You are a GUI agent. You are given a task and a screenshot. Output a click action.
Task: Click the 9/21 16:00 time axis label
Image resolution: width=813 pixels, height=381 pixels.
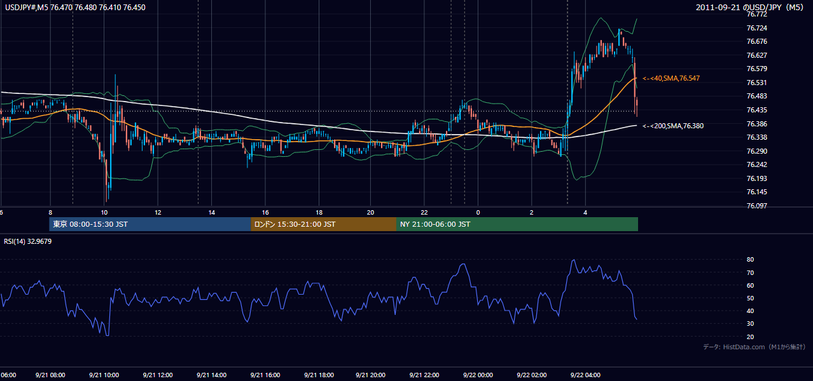point(265,375)
